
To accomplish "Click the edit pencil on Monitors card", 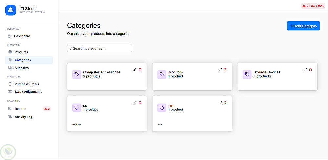I will 220,70.
